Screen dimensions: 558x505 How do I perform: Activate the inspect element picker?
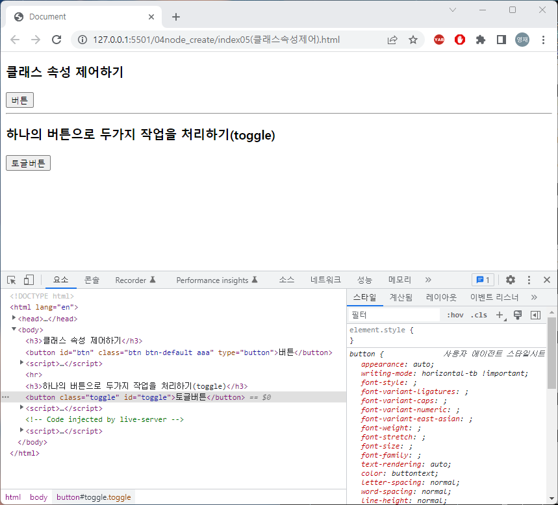click(12, 280)
